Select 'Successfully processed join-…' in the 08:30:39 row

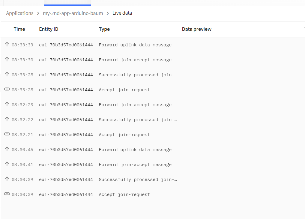click(x=138, y=180)
